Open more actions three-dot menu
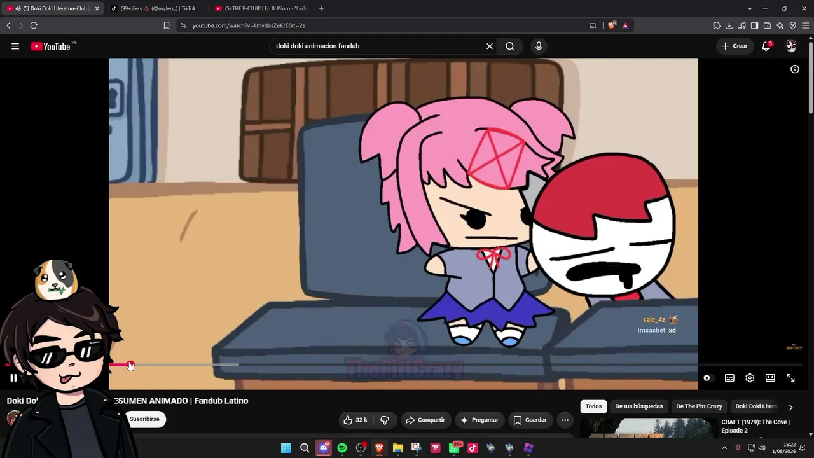The image size is (814, 458). coord(565,420)
